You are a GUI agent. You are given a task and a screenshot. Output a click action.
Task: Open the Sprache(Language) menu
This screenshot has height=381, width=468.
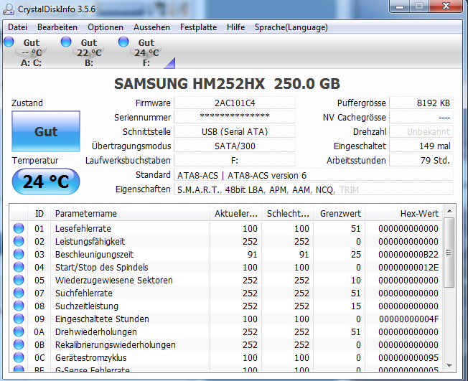tap(291, 27)
